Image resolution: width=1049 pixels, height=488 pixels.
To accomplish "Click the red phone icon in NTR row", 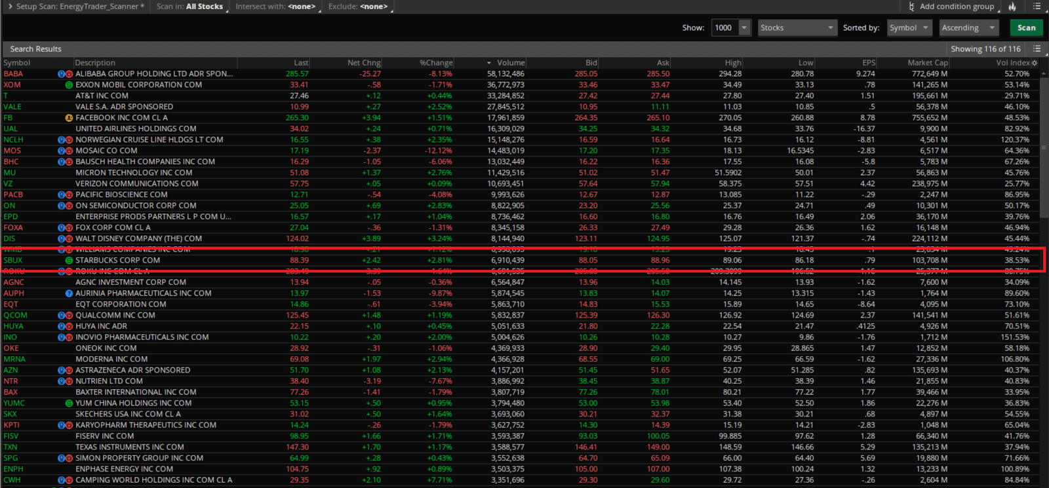I will point(69,381).
